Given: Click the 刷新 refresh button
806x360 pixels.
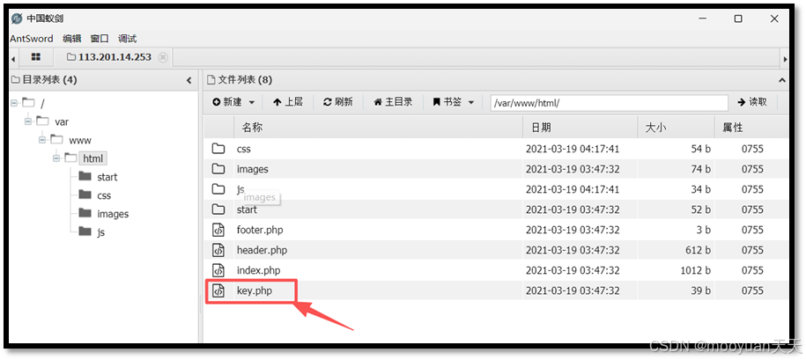Looking at the screenshot, I should point(337,102).
